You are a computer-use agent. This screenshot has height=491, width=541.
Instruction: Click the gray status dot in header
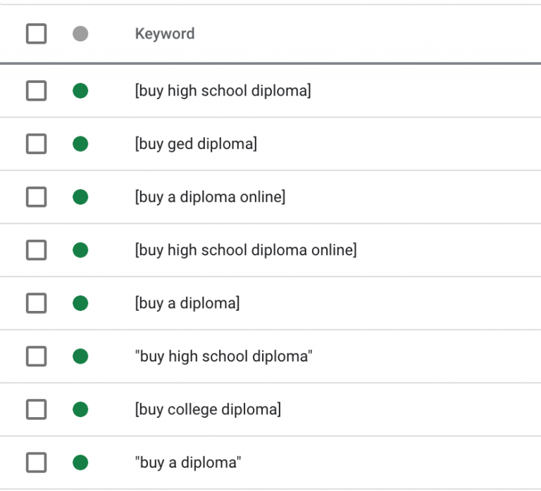80,34
